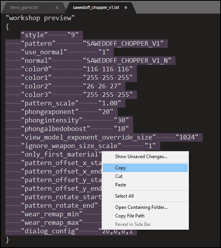The image size is (221, 248).
Task: Close the items_game.txt tab
Action: point(57,8)
